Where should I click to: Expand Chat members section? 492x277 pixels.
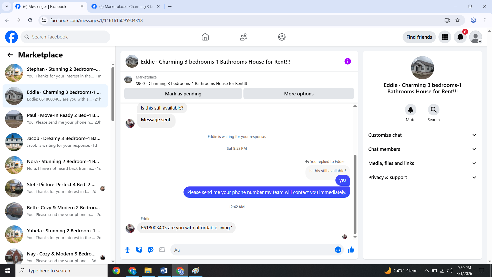pyautogui.click(x=422, y=149)
